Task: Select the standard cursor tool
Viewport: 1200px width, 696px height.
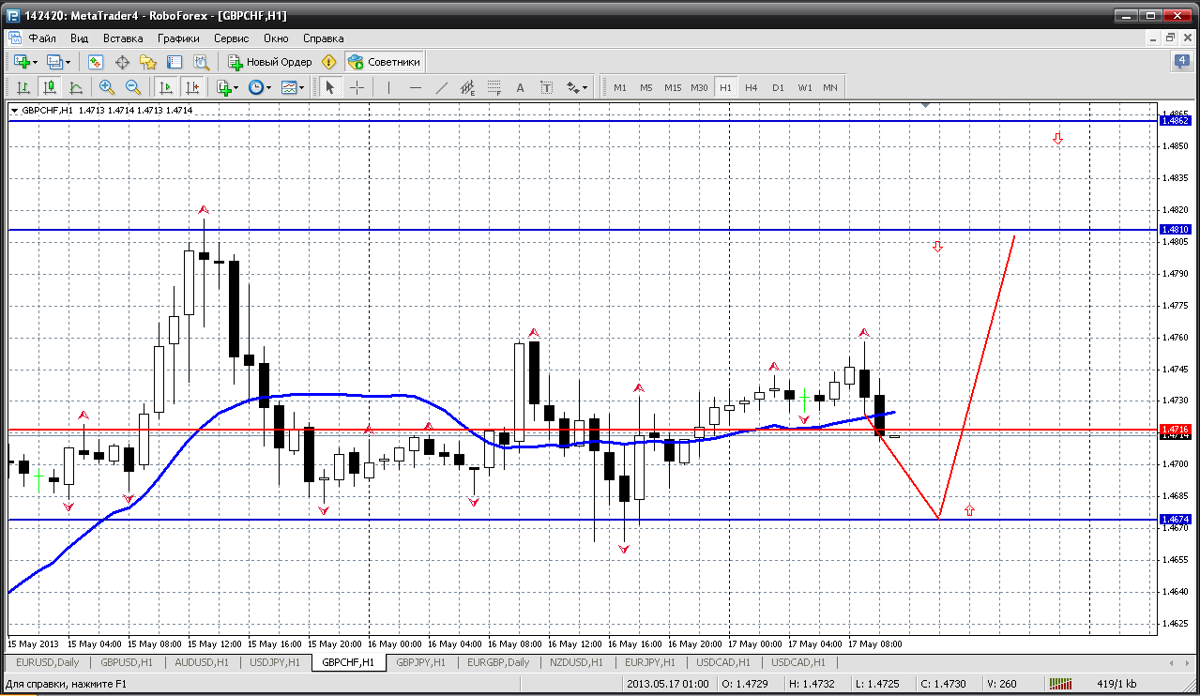Action: pos(329,87)
